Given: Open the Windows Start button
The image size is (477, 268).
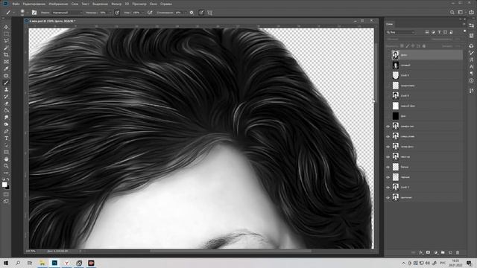Looking at the screenshot, I should tap(6, 263).
